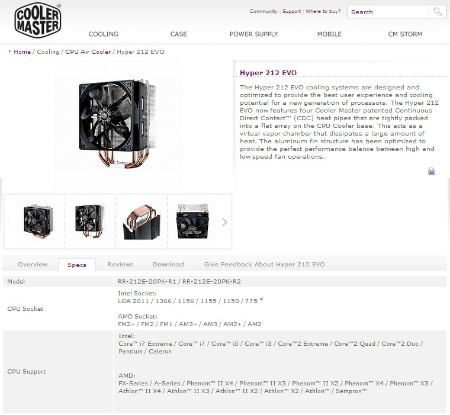Click the Hyper 212 EVO product title
This screenshot has height=415, width=450.
click(x=268, y=73)
